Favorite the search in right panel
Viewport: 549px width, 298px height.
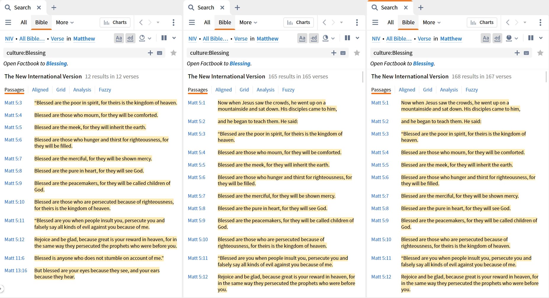coord(540,53)
